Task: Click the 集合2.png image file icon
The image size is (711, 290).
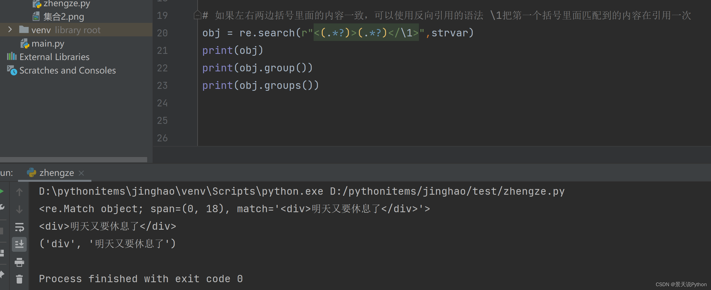Action: pos(36,17)
